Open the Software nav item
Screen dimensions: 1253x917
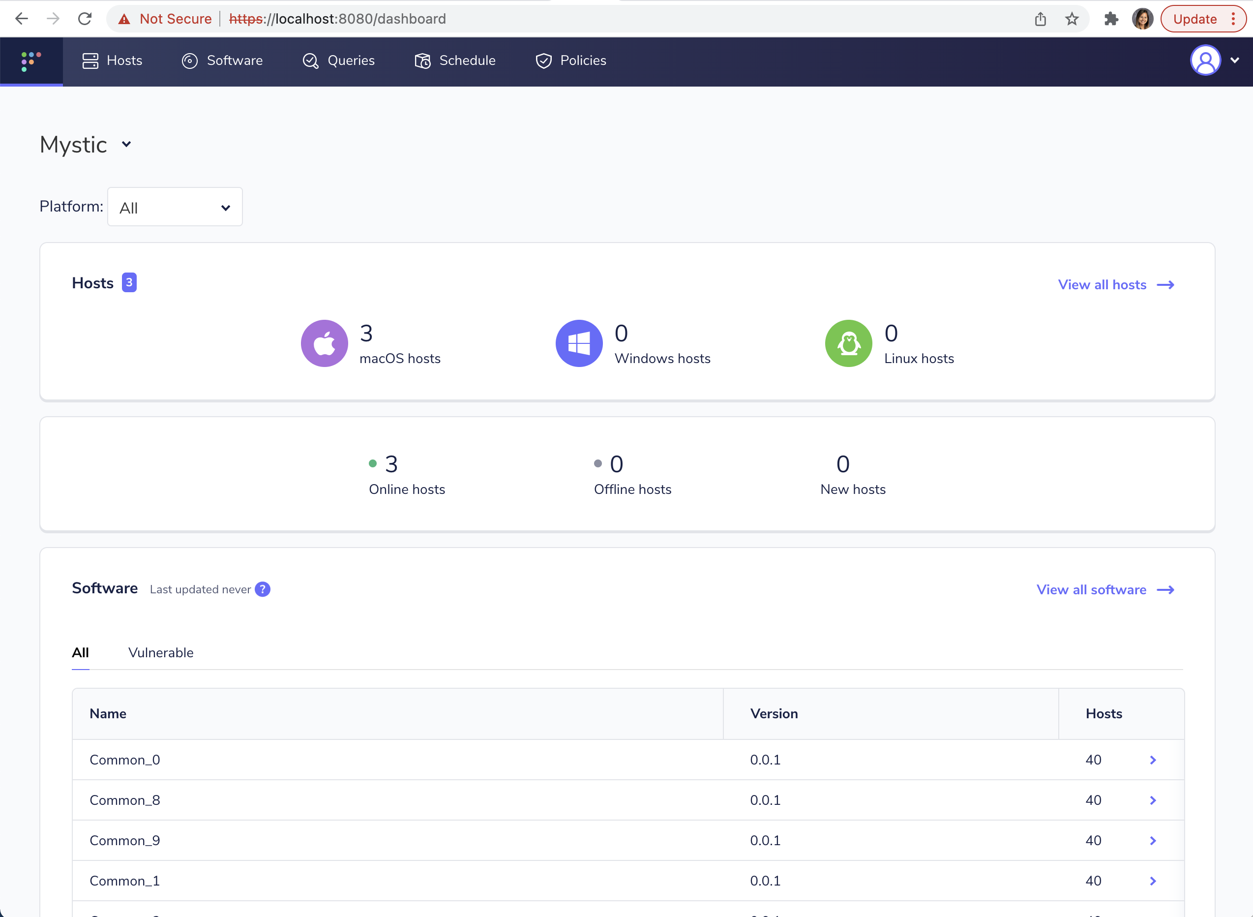pos(222,61)
